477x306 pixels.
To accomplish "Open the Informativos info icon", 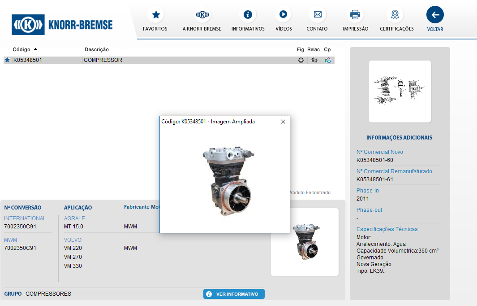I will pos(248,15).
